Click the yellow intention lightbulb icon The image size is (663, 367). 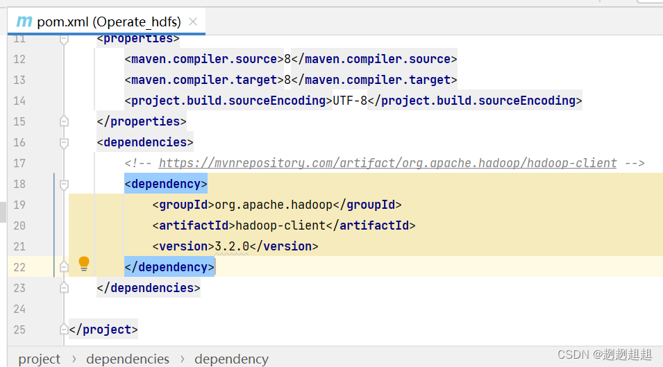point(84,264)
